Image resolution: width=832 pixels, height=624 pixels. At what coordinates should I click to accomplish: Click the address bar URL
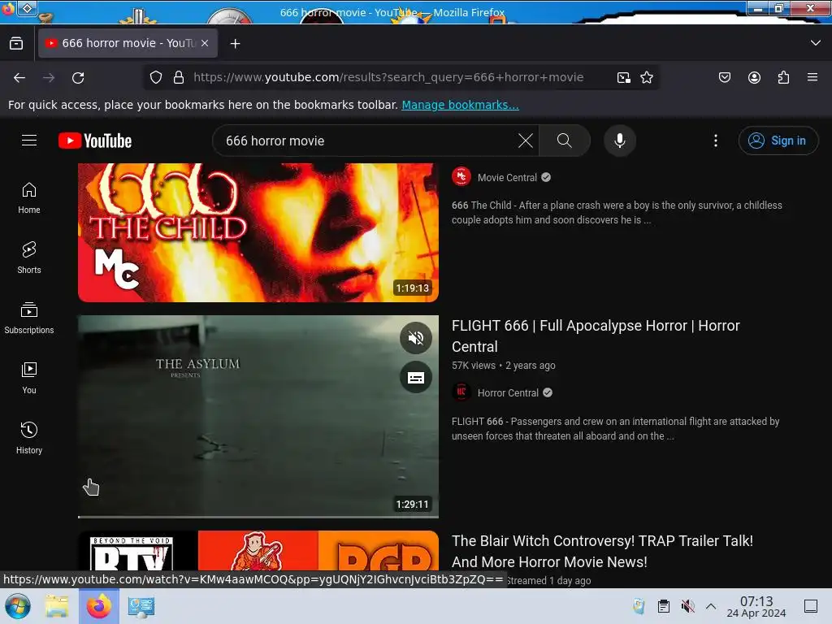pos(388,77)
